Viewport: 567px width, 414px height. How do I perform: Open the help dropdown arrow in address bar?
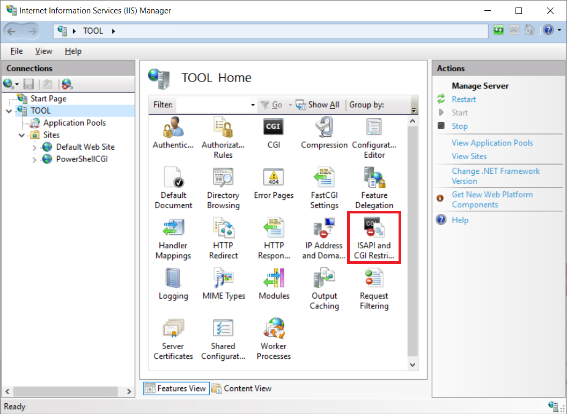559,30
